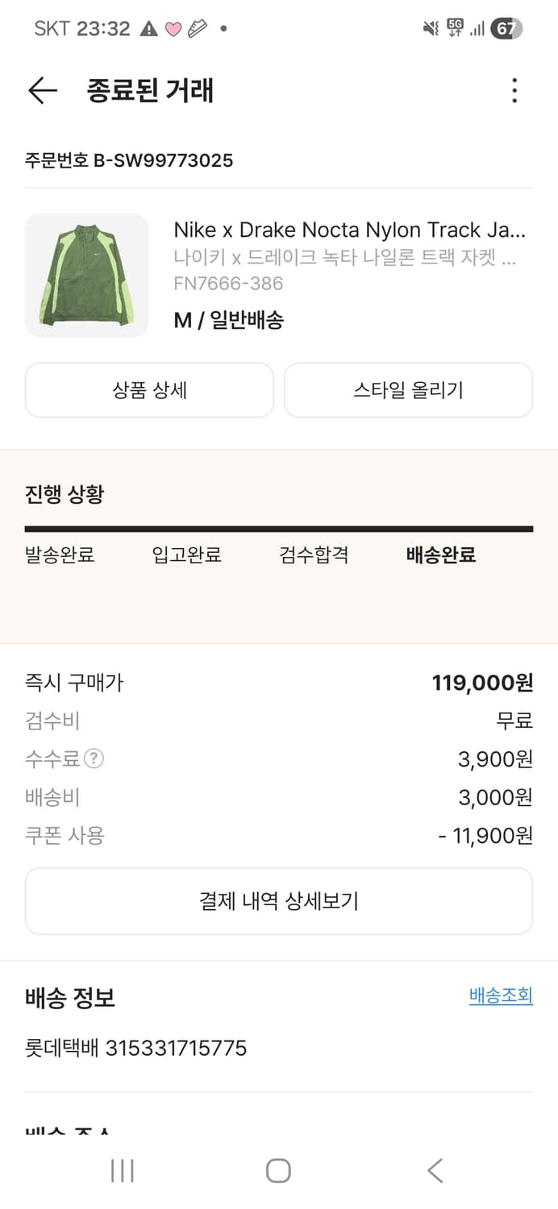Tap the 5G network indicator
Viewport: 558px width, 1209px height.
pyautogui.click(x=454, y=26)
